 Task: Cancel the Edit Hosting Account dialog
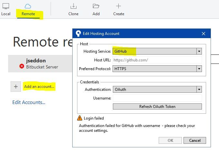click(195, 140)
